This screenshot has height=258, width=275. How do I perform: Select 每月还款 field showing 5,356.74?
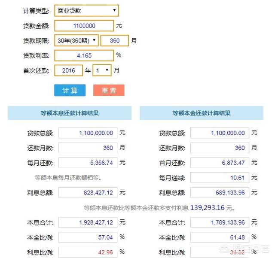[x=88, y=163]
